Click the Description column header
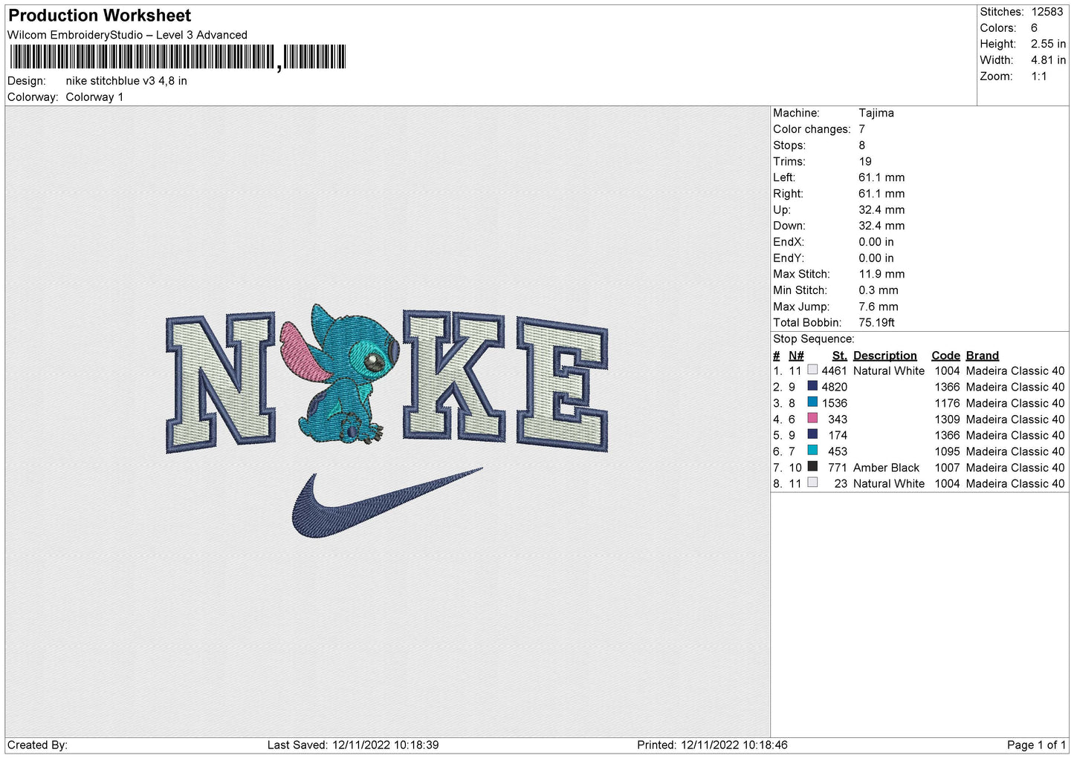This screenshot has height=758, width=1074. (x=884, y=356)
